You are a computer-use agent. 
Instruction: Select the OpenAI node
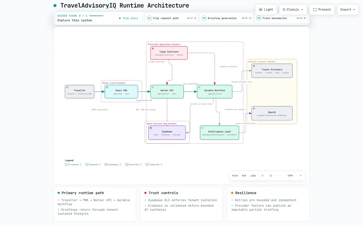(x=272, y=114)
